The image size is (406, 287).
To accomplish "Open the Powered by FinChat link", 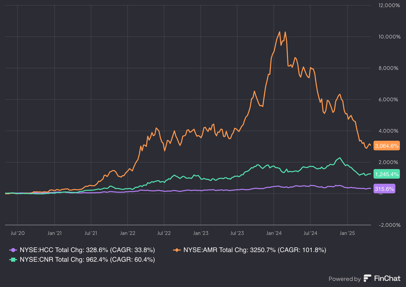I will (x=364, y=278).
